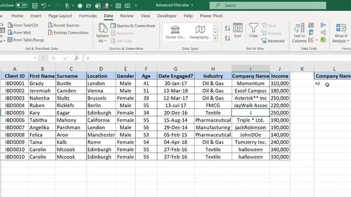The image size is (351, 197).
Task: Open Queries & Connections pane
Action: point(133,26)
